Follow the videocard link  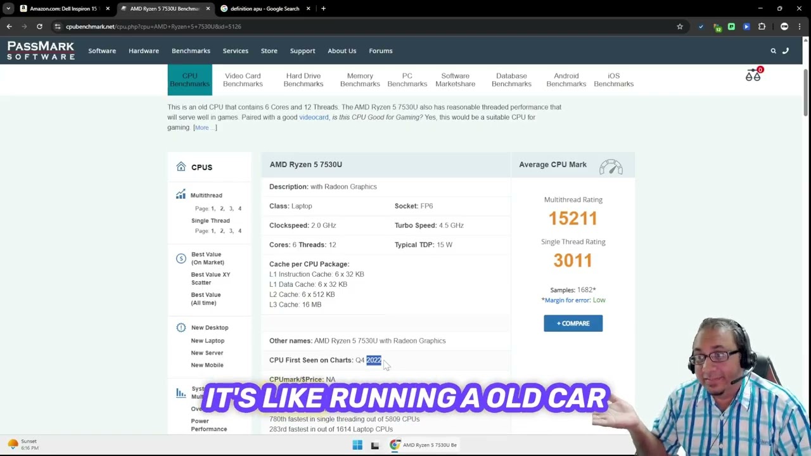pos(314,117)
